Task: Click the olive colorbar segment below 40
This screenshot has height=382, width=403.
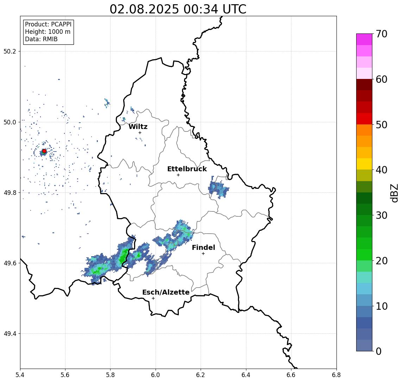Action: 364,175
